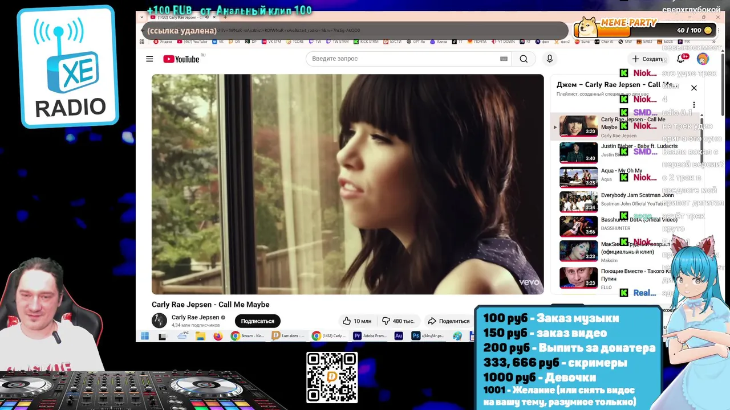730x410 pixels.
Task: Click the video player frame
Action: pyautogui.click(x=347, y=184)
